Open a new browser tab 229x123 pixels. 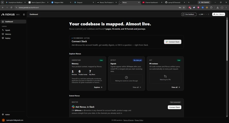[x=189, y=3]
